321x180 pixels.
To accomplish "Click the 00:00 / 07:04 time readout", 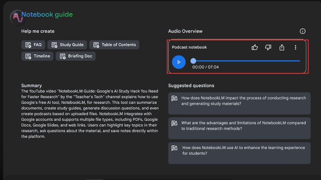I will click(205, 67).
